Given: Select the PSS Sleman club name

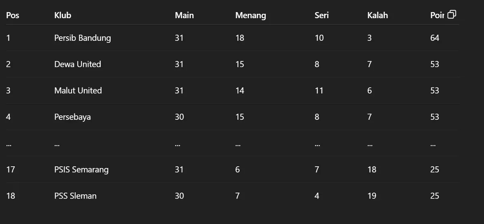Looking at the screenshot, I should 75,196.
